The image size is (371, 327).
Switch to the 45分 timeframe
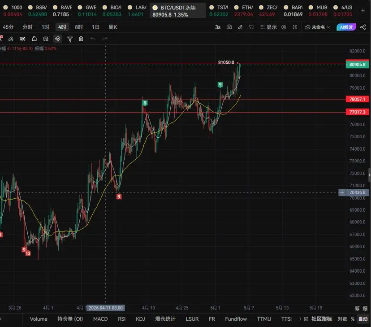(8, 27)
